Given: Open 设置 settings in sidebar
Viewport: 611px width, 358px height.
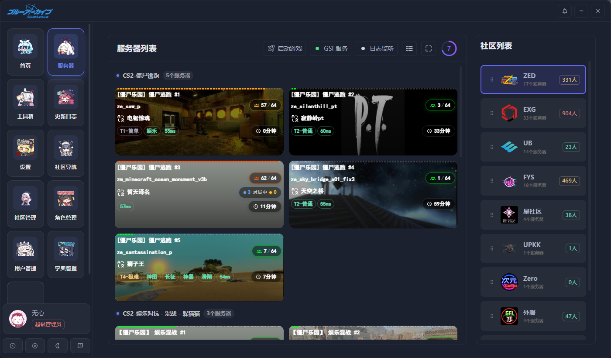Looking at the screenshot, I should point(25,153).
